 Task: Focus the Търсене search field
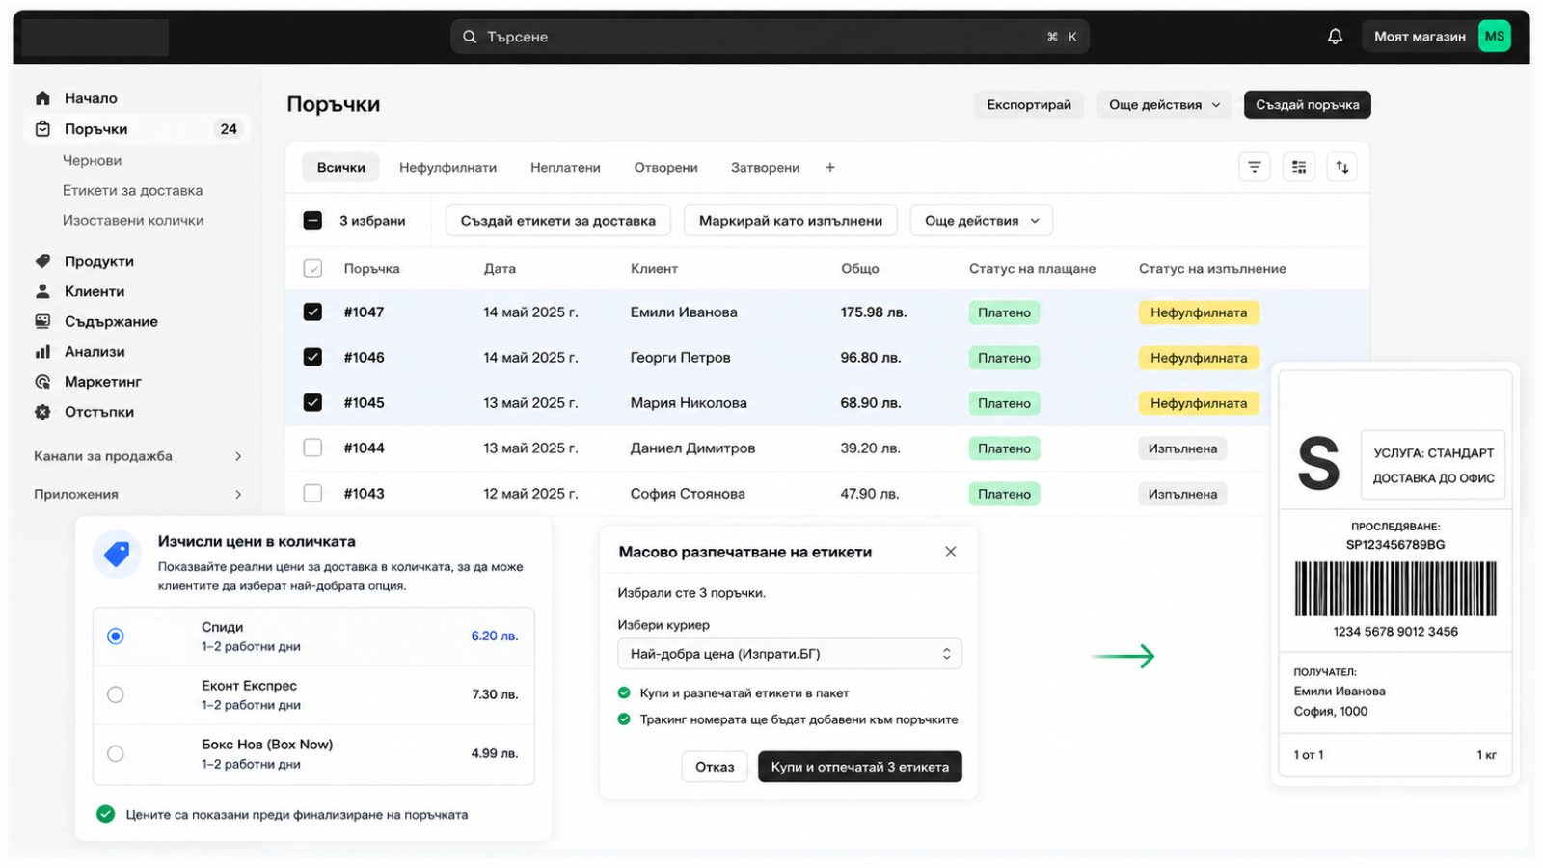(x=770, y=37)
